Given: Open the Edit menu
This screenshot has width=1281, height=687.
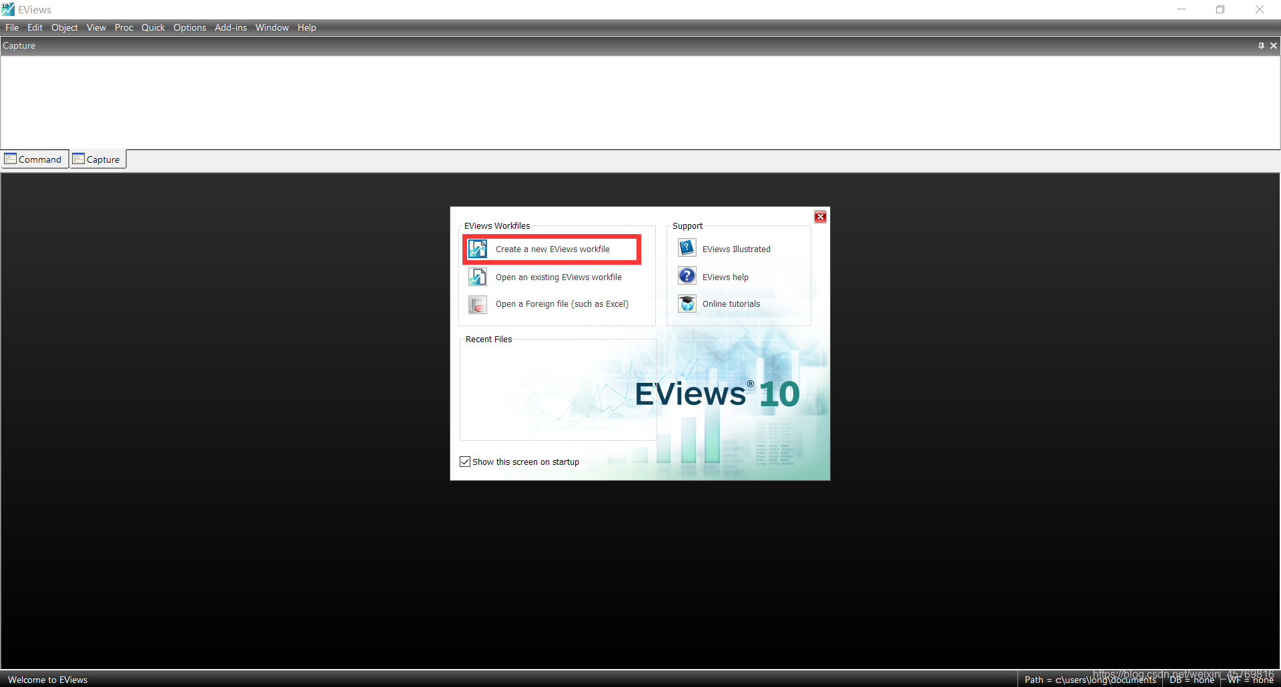Looking at the screenshot, I should [x=35, y=27].
